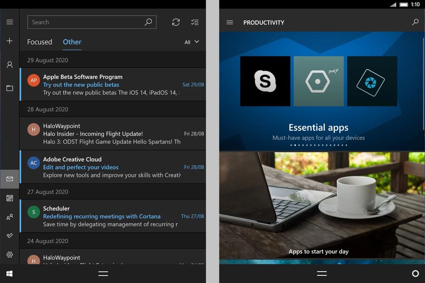Open the Mail hamburger menu
The width and height of the screenshot is (425, 283).
[x=9, y=22]
